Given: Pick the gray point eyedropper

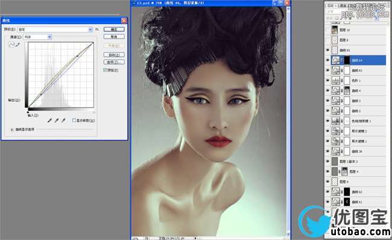Looking at the screenshot, I should [x=57, y=121].
